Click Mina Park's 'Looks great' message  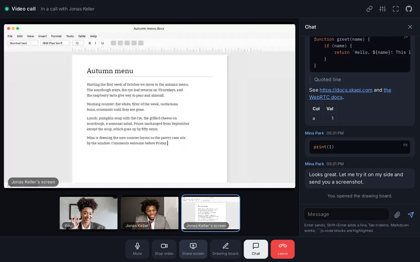(360, 178)
